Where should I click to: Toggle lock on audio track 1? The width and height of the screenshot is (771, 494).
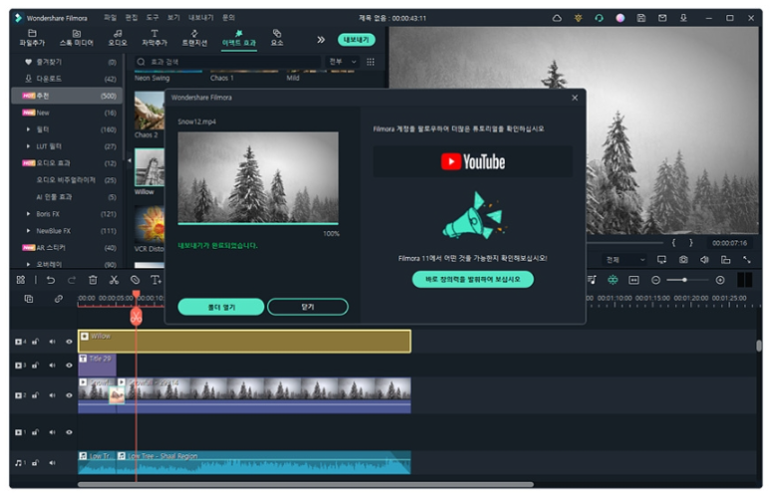tap(35, 463)
